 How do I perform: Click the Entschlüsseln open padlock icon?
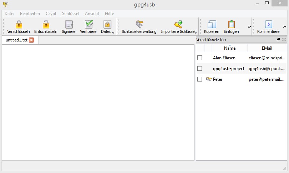[46, 25]
